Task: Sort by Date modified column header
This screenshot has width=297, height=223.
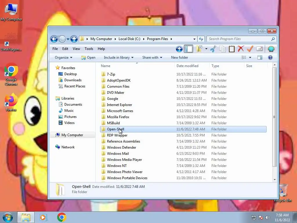Action: 192,66
